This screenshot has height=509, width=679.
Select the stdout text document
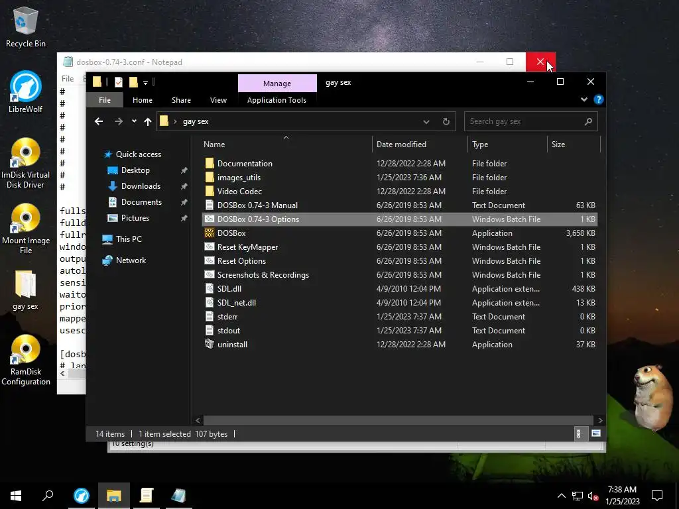(x=229, y=330)
